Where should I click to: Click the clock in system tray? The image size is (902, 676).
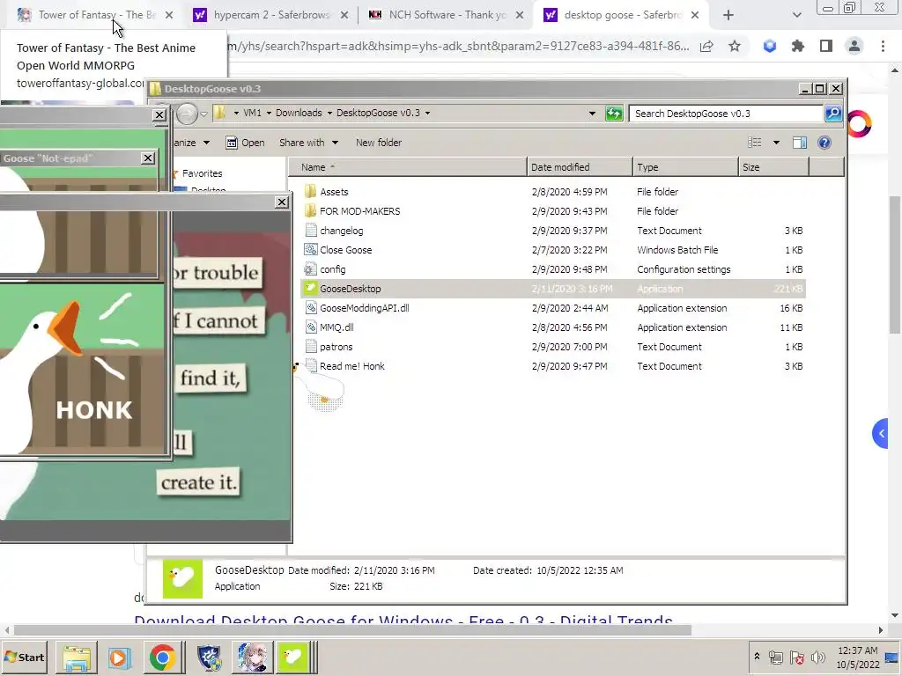coord(857,657)
